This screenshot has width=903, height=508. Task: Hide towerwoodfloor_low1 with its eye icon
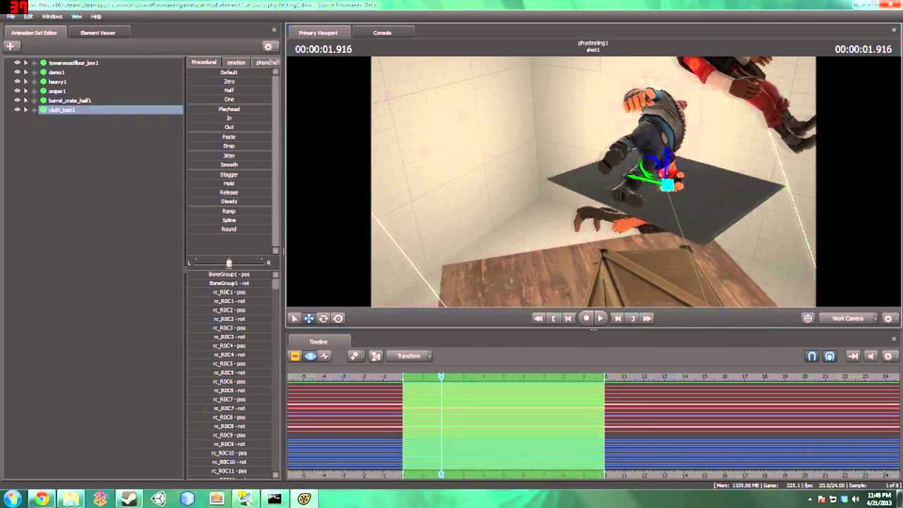pyautogui.click(x=17, y=63)
